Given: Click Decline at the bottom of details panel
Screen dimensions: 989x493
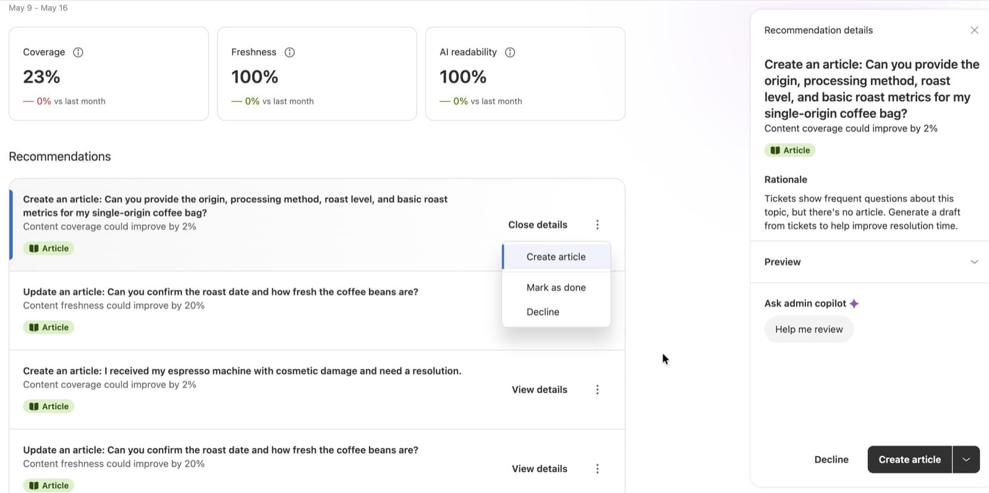Looking at the screenshot, I should pyautogui.click(x=831, y=460).
